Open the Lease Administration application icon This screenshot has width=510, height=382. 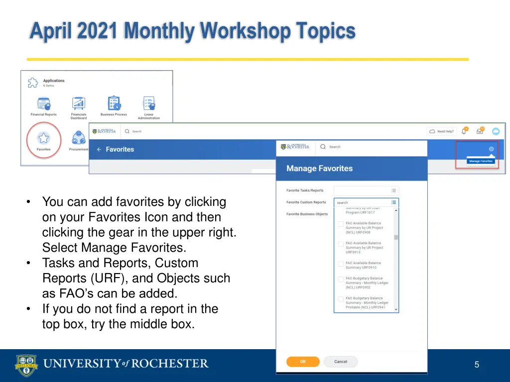click(149, 103)
